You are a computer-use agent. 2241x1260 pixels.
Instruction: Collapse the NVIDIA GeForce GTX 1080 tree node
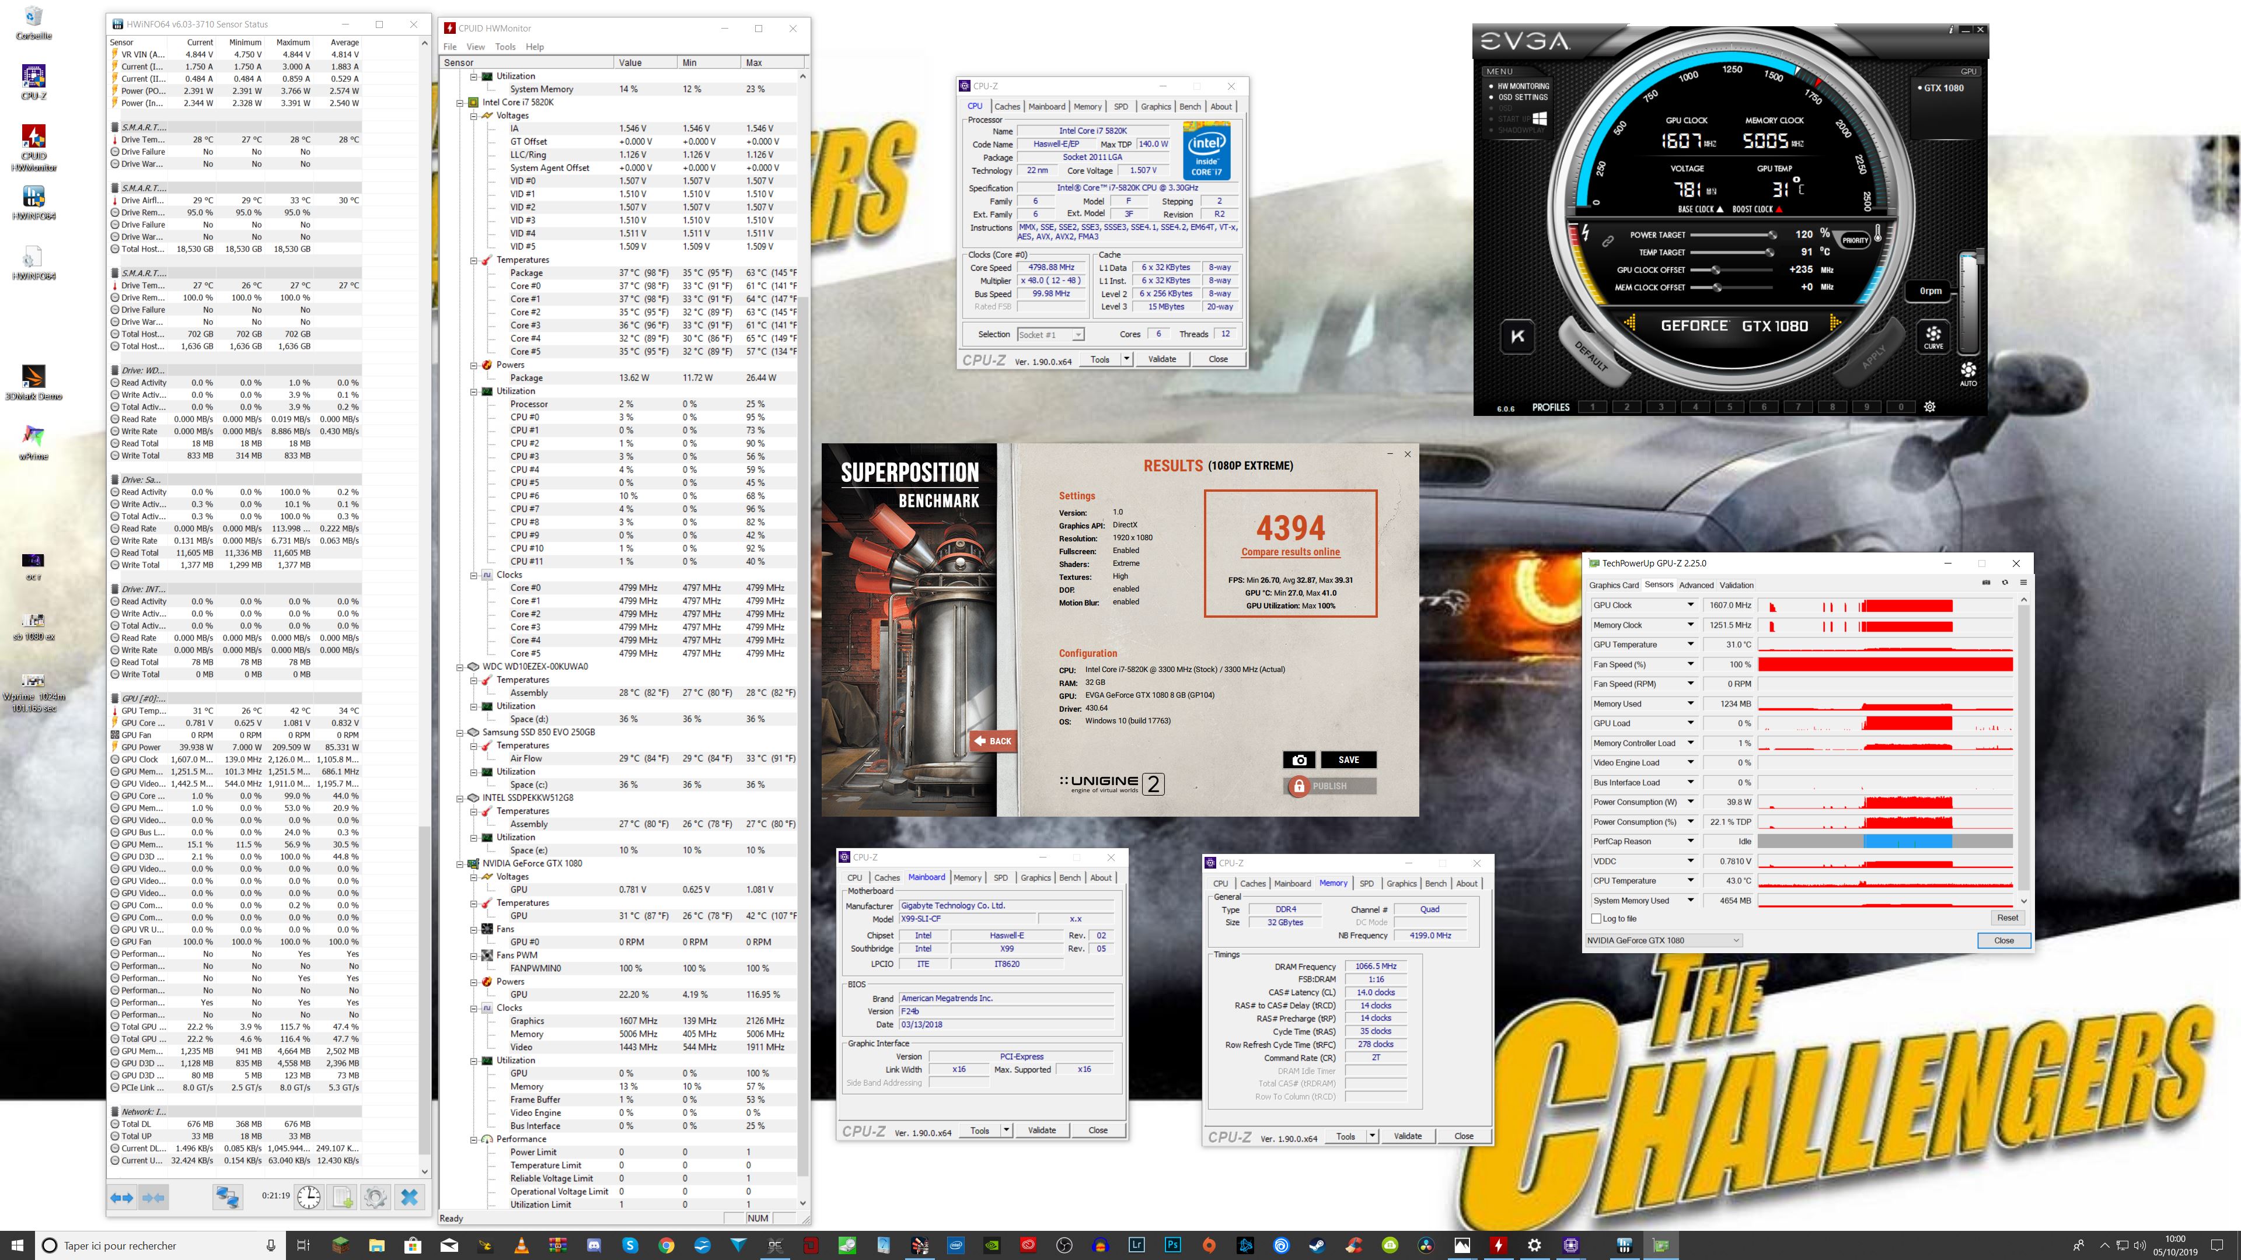(460, 863)
